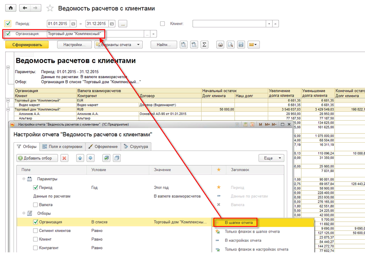Click the Сформировать button
365x253 pixels.
(27, 45)
